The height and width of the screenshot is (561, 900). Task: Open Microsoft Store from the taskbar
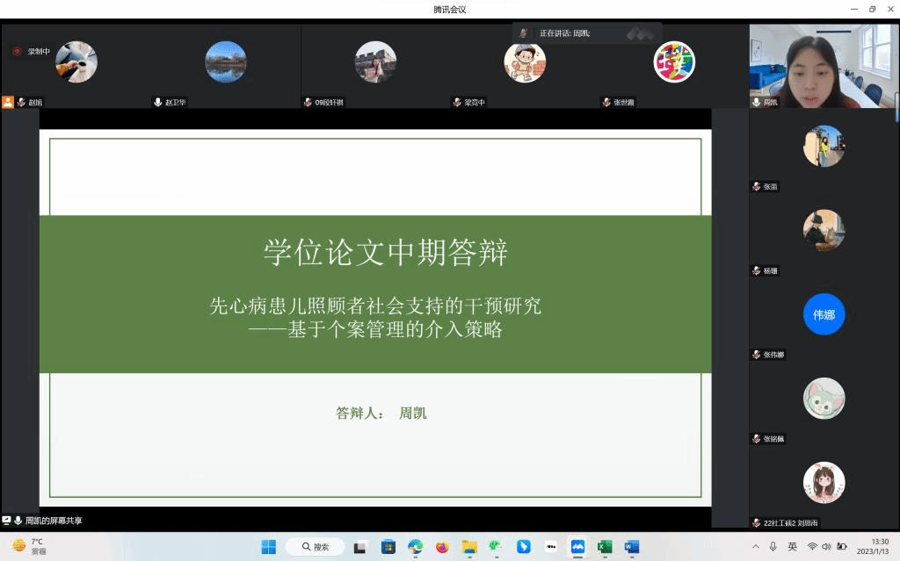(388, 546)
